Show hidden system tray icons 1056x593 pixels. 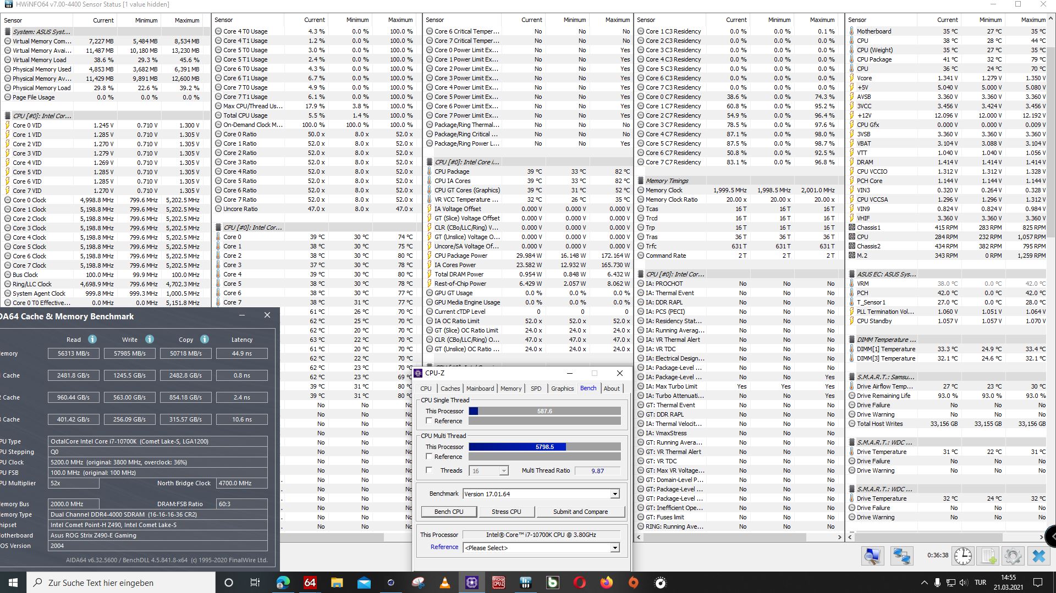click(x=923, y=583)
